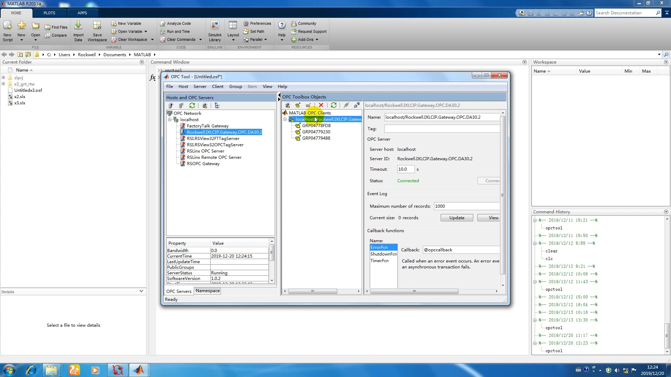The width and height of the screenshot is (671, 377).
Task: Open Internet Explorer from the taskbar
Action: click(31, 370)
